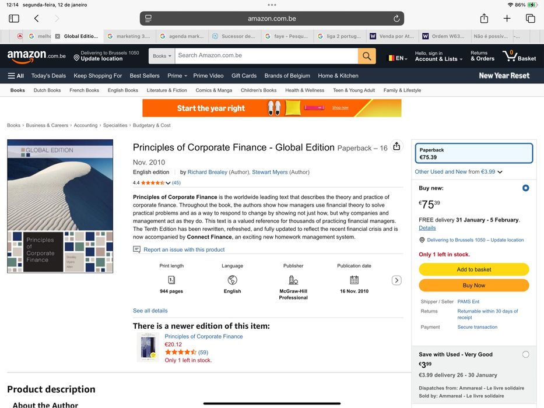
Task: Expand the rating breakdown chevron
Action: 168,183
